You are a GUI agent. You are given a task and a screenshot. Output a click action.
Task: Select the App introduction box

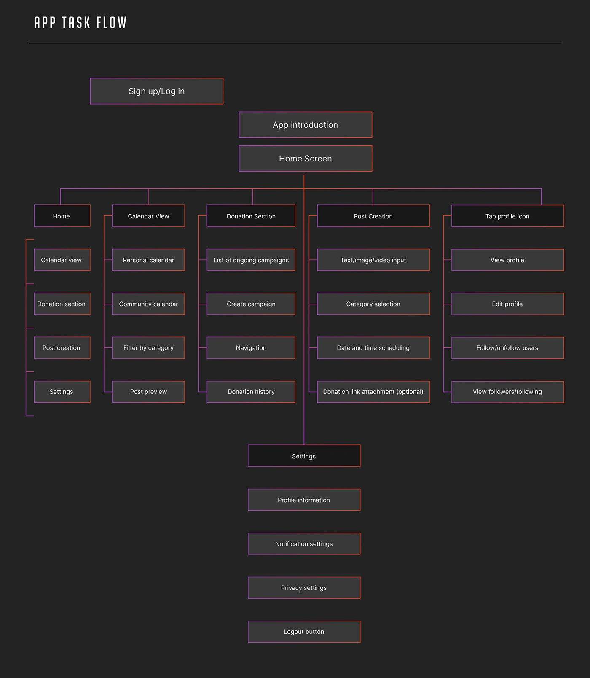tap(306, 125)
